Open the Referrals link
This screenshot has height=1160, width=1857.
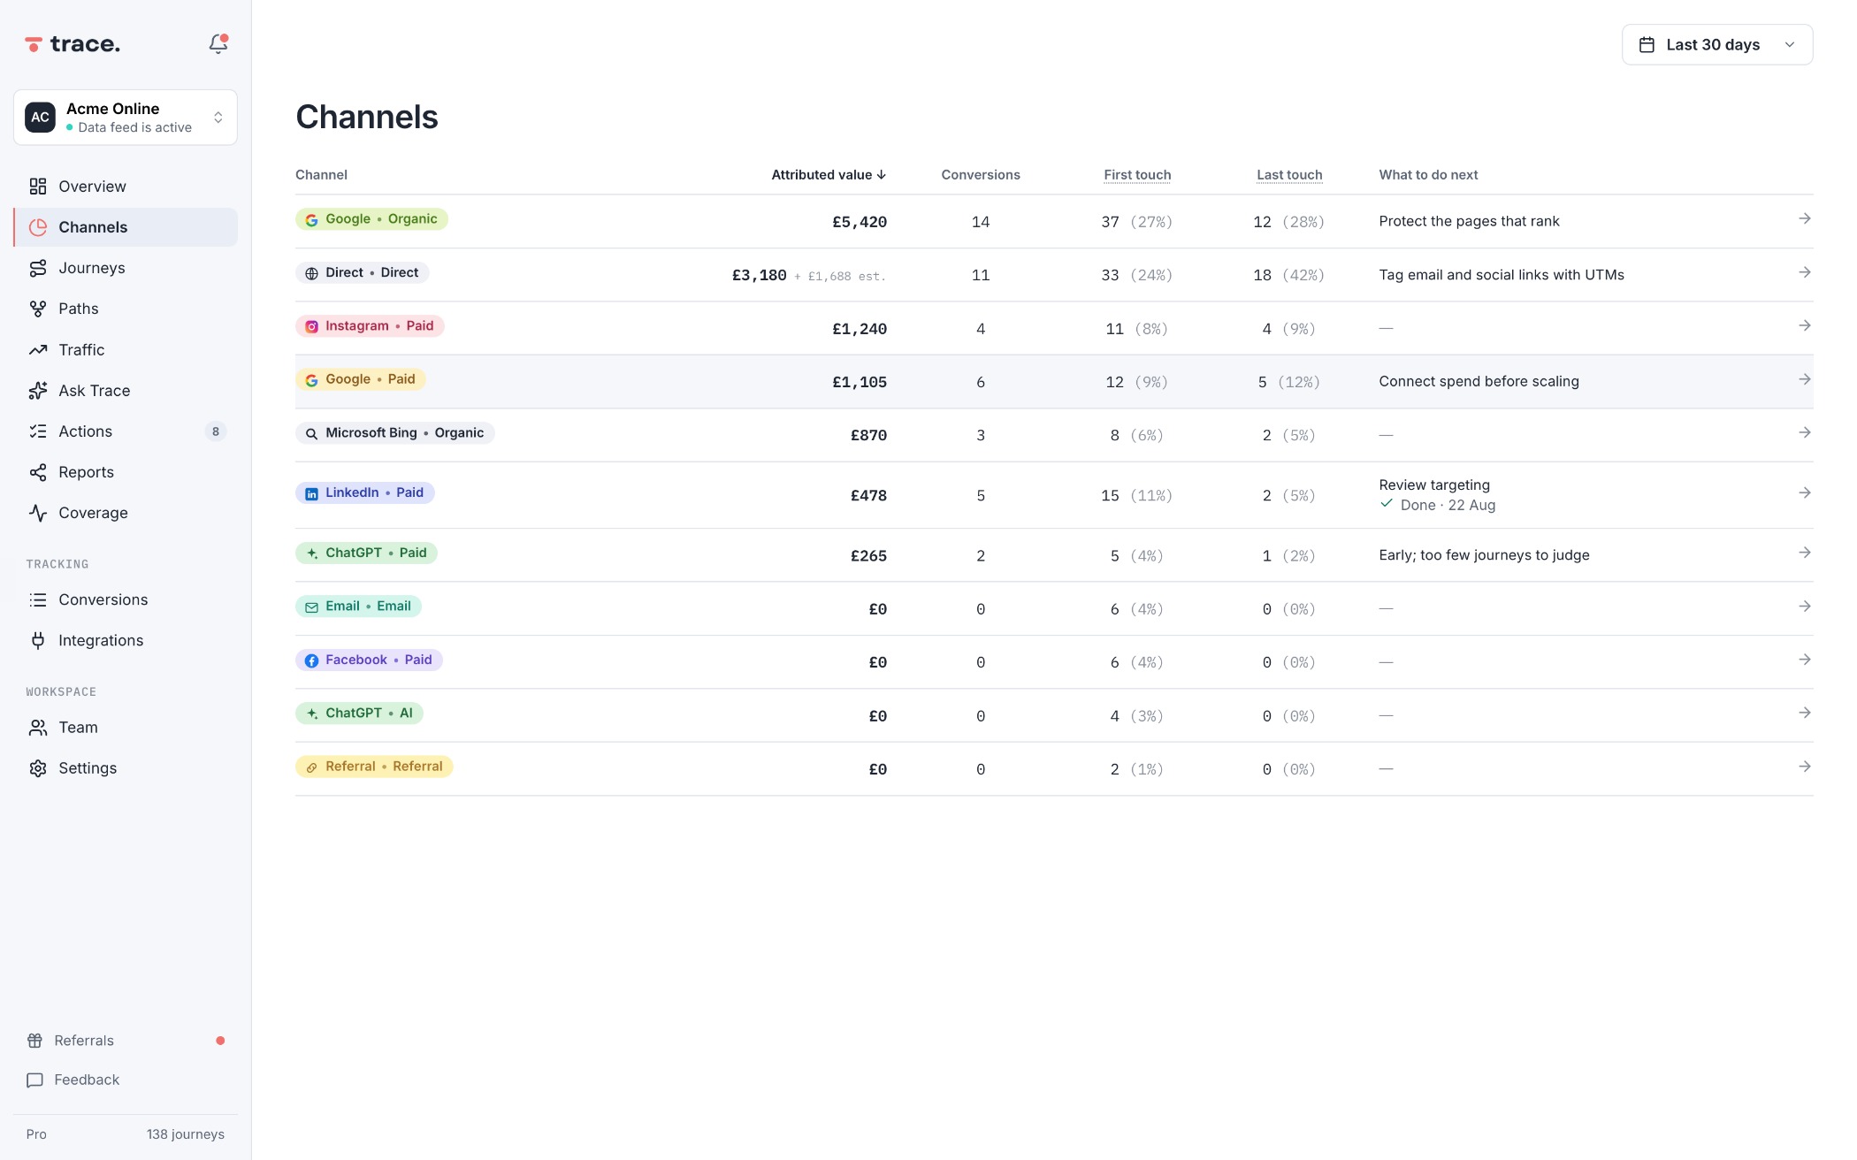coord(126,1041)
